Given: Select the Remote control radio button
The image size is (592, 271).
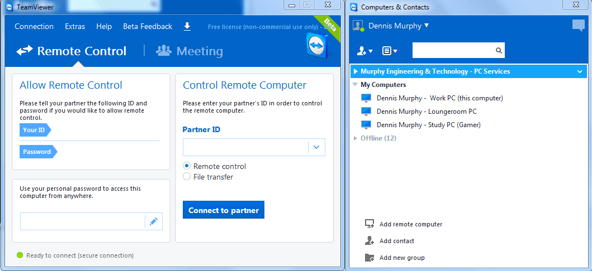Looking at the screenshot, I should click(x=187, y=166).
